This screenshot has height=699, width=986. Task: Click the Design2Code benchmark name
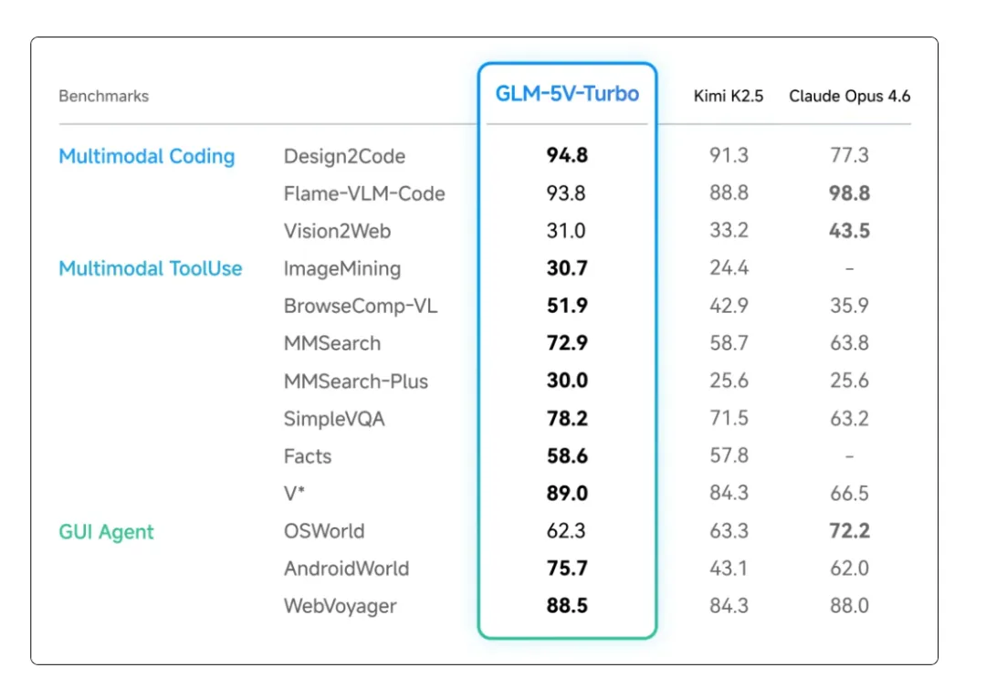pos(344,156)
